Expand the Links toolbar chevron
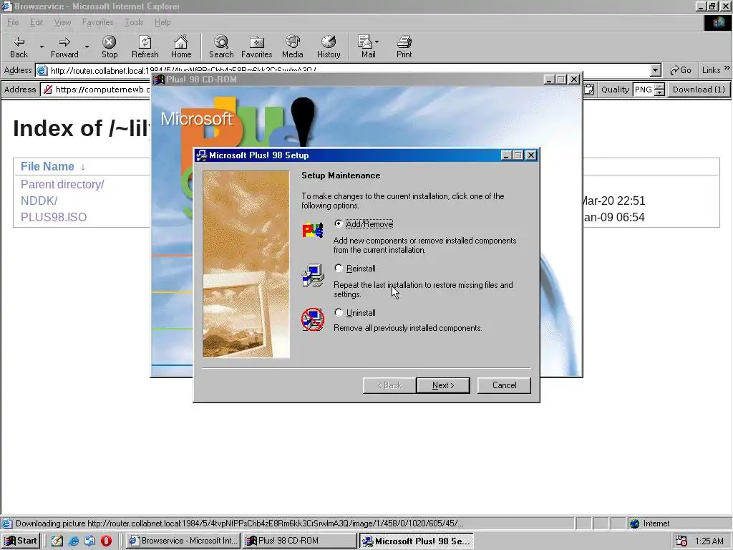733x550 pixels. pyautogui.click(x=727, y=69)
